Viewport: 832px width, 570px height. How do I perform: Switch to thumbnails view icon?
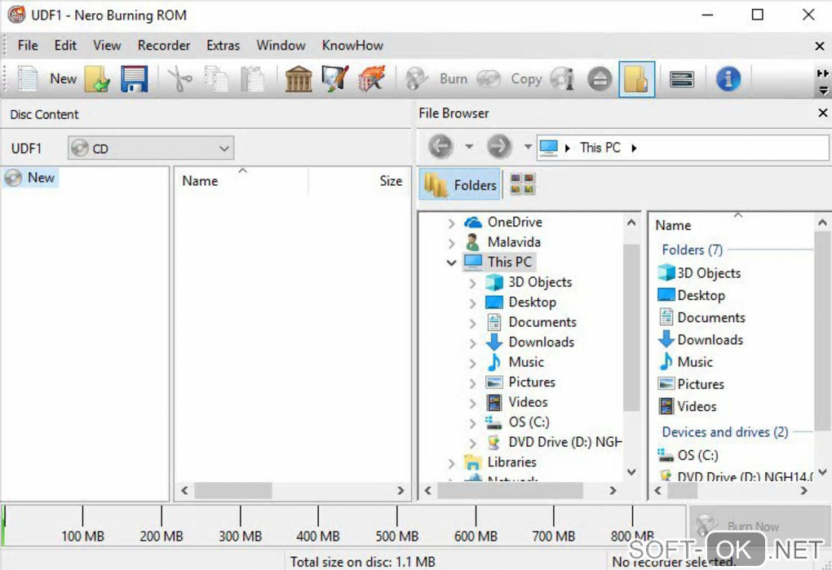522,184
